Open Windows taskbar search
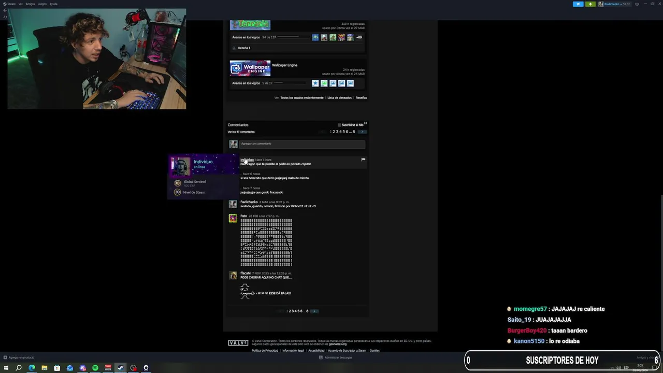Screen dimensions: 663x373 (x=19, y=368)
